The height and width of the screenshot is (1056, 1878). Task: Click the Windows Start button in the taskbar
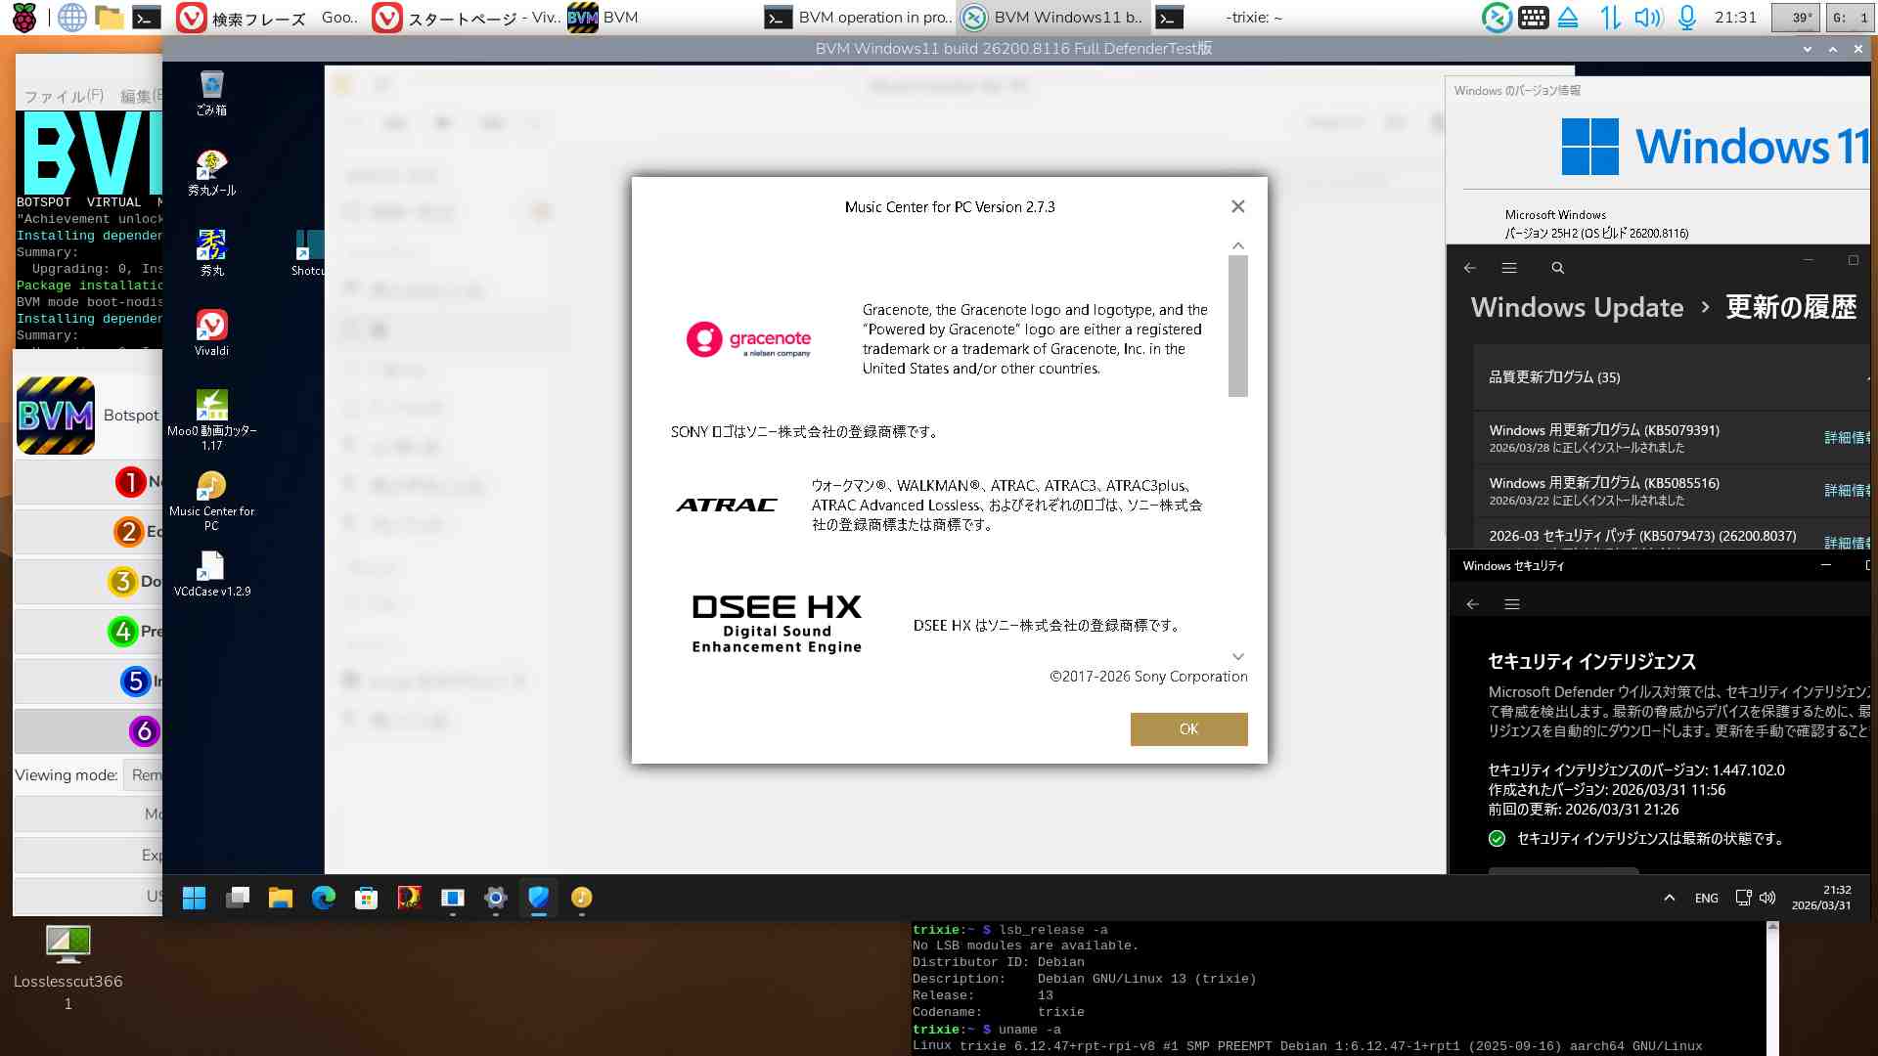[x=195, y=898]
